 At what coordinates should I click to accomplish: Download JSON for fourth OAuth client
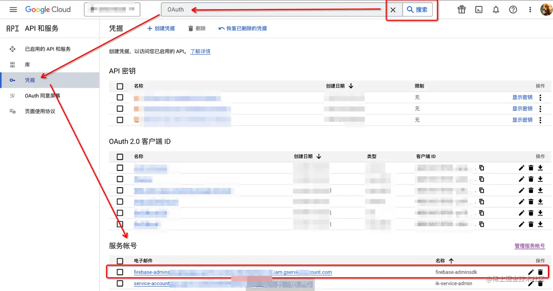(540, 201)
